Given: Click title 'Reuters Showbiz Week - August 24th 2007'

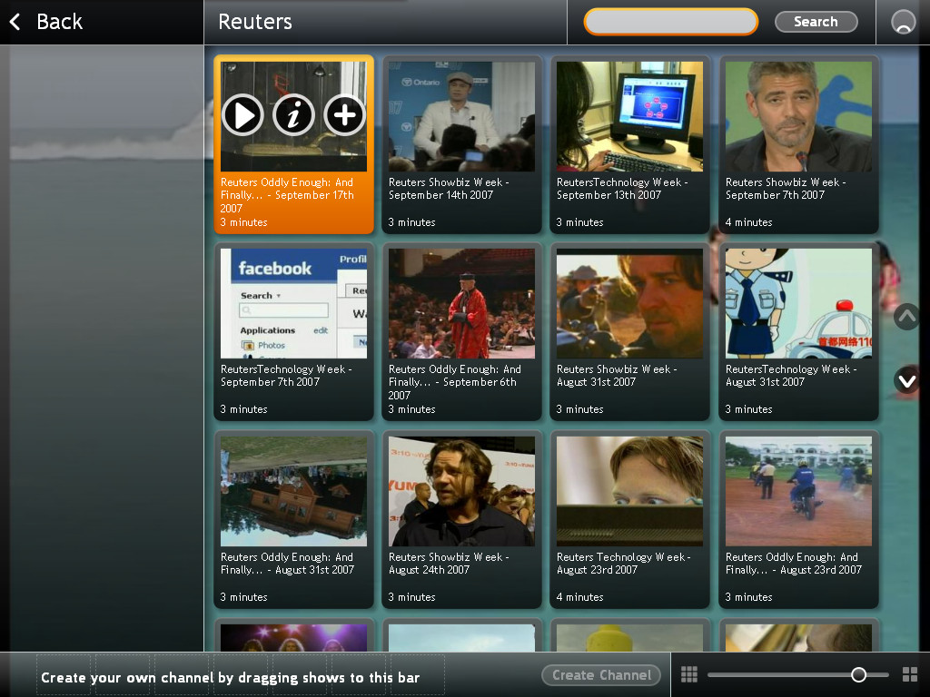Looking at the screenshot, I should click(449, 563).
